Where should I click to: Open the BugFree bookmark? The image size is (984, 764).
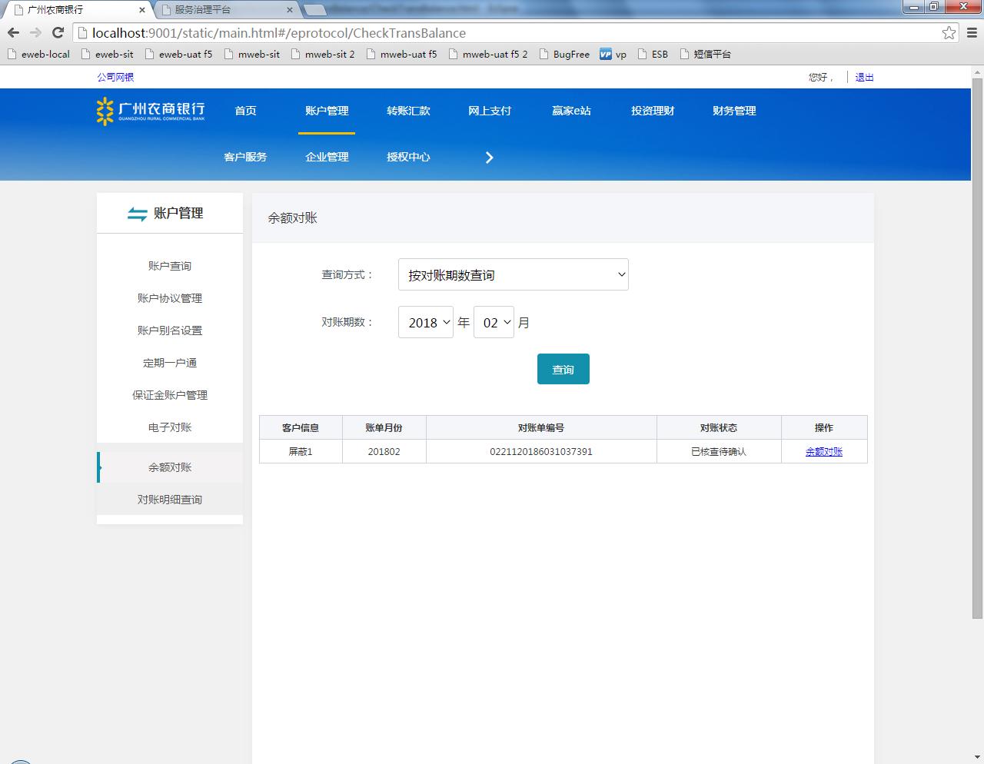click(x=564, y=55)
